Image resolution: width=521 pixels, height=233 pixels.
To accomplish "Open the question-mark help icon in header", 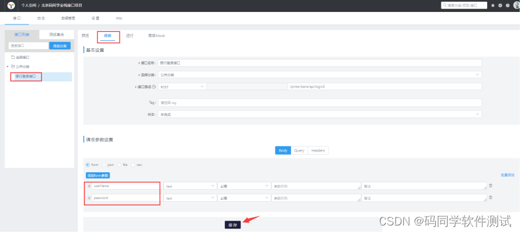I will point(507,5).
